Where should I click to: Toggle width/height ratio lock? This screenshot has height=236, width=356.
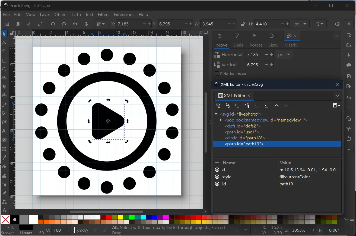pos(243,24)
